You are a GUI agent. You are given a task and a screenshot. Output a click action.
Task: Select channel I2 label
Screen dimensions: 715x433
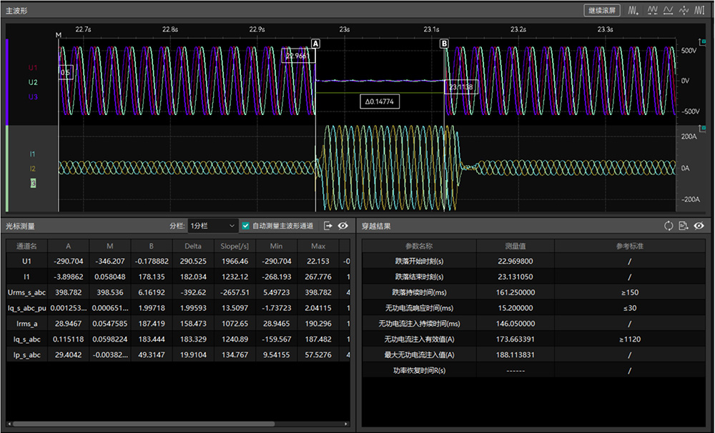[32, 169]
